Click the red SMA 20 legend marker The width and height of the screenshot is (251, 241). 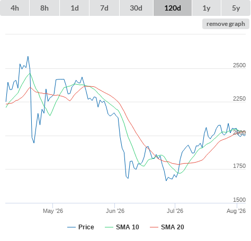(x=154, y=227)
